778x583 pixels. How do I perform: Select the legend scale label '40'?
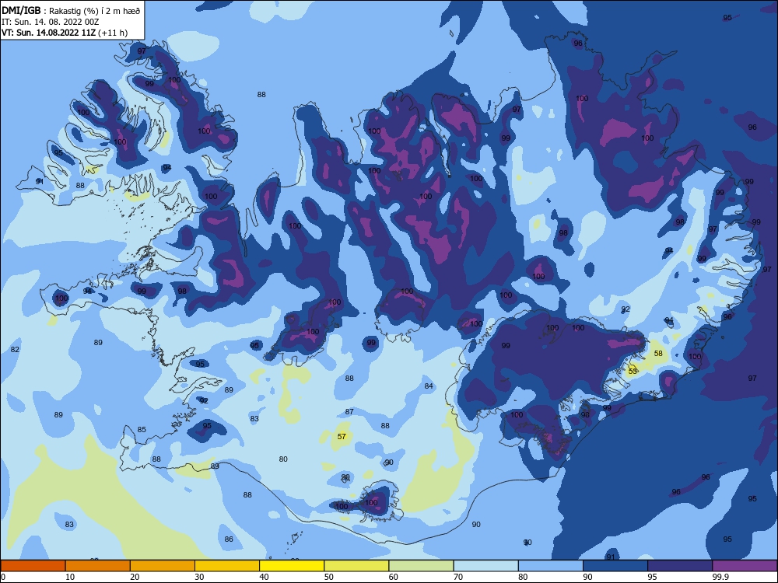coord(264,577)
